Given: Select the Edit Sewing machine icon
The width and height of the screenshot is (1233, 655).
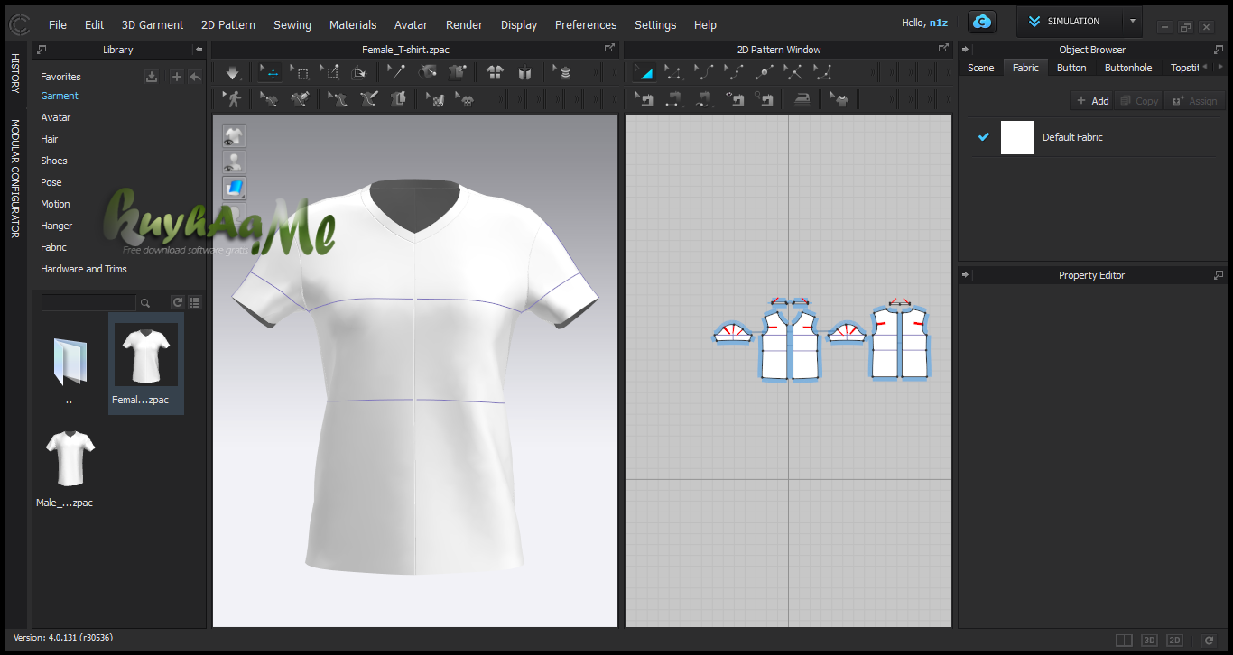Looking at the screenshot, I should pyautogui.click(x=644, y=99).
